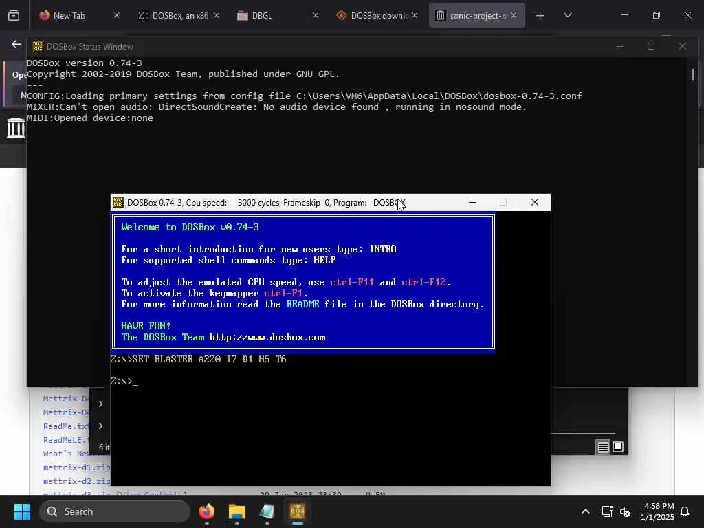Open the notifications bell icon
Image resolution: width=704 pixels, height=528 pixels.
tap(685, 511)
